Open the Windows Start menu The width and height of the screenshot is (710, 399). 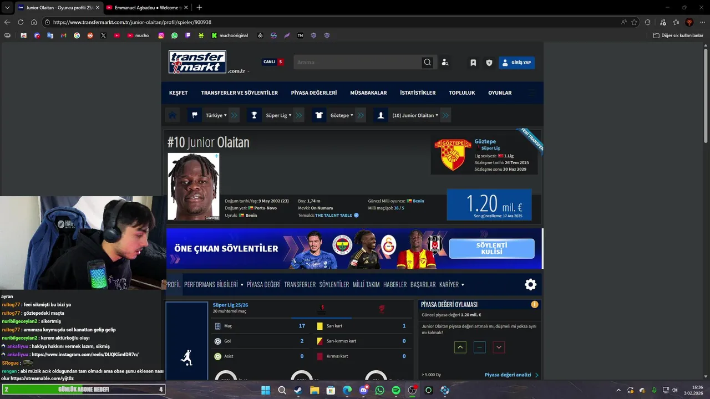pyautogui.click(x=265, y=390)
